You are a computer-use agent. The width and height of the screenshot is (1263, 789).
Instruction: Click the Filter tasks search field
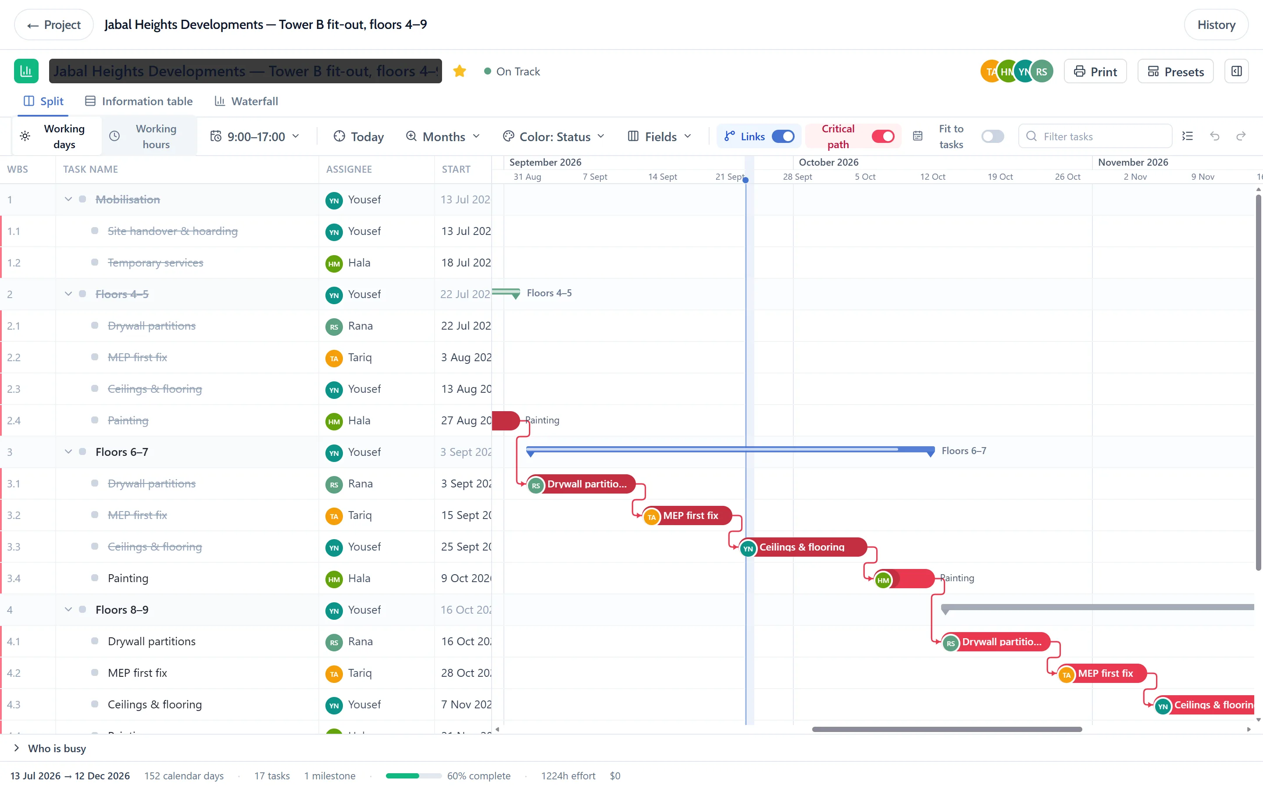point(1095,136)
